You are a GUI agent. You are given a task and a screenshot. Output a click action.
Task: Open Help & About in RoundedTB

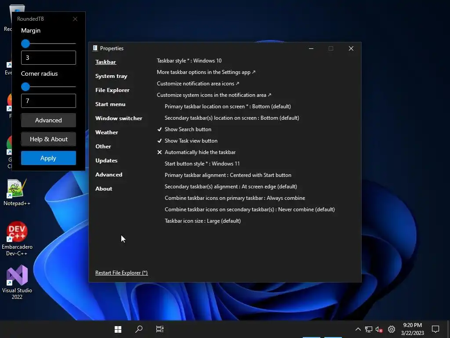point(48,139)
